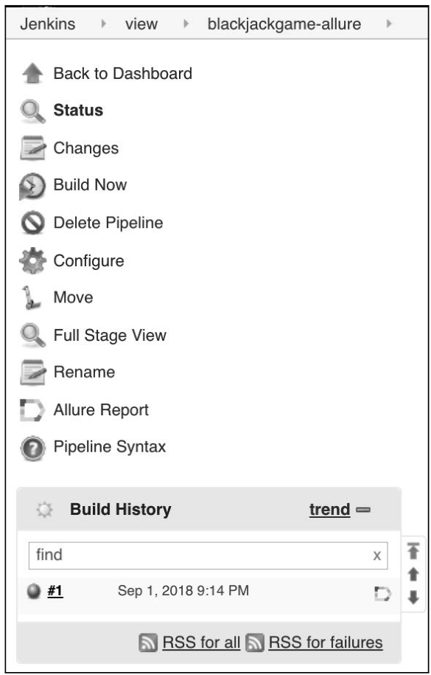Click the Pipeline Syntax question-mark icon
Screen dimensions: 431x675
click(x=32, y=449)
